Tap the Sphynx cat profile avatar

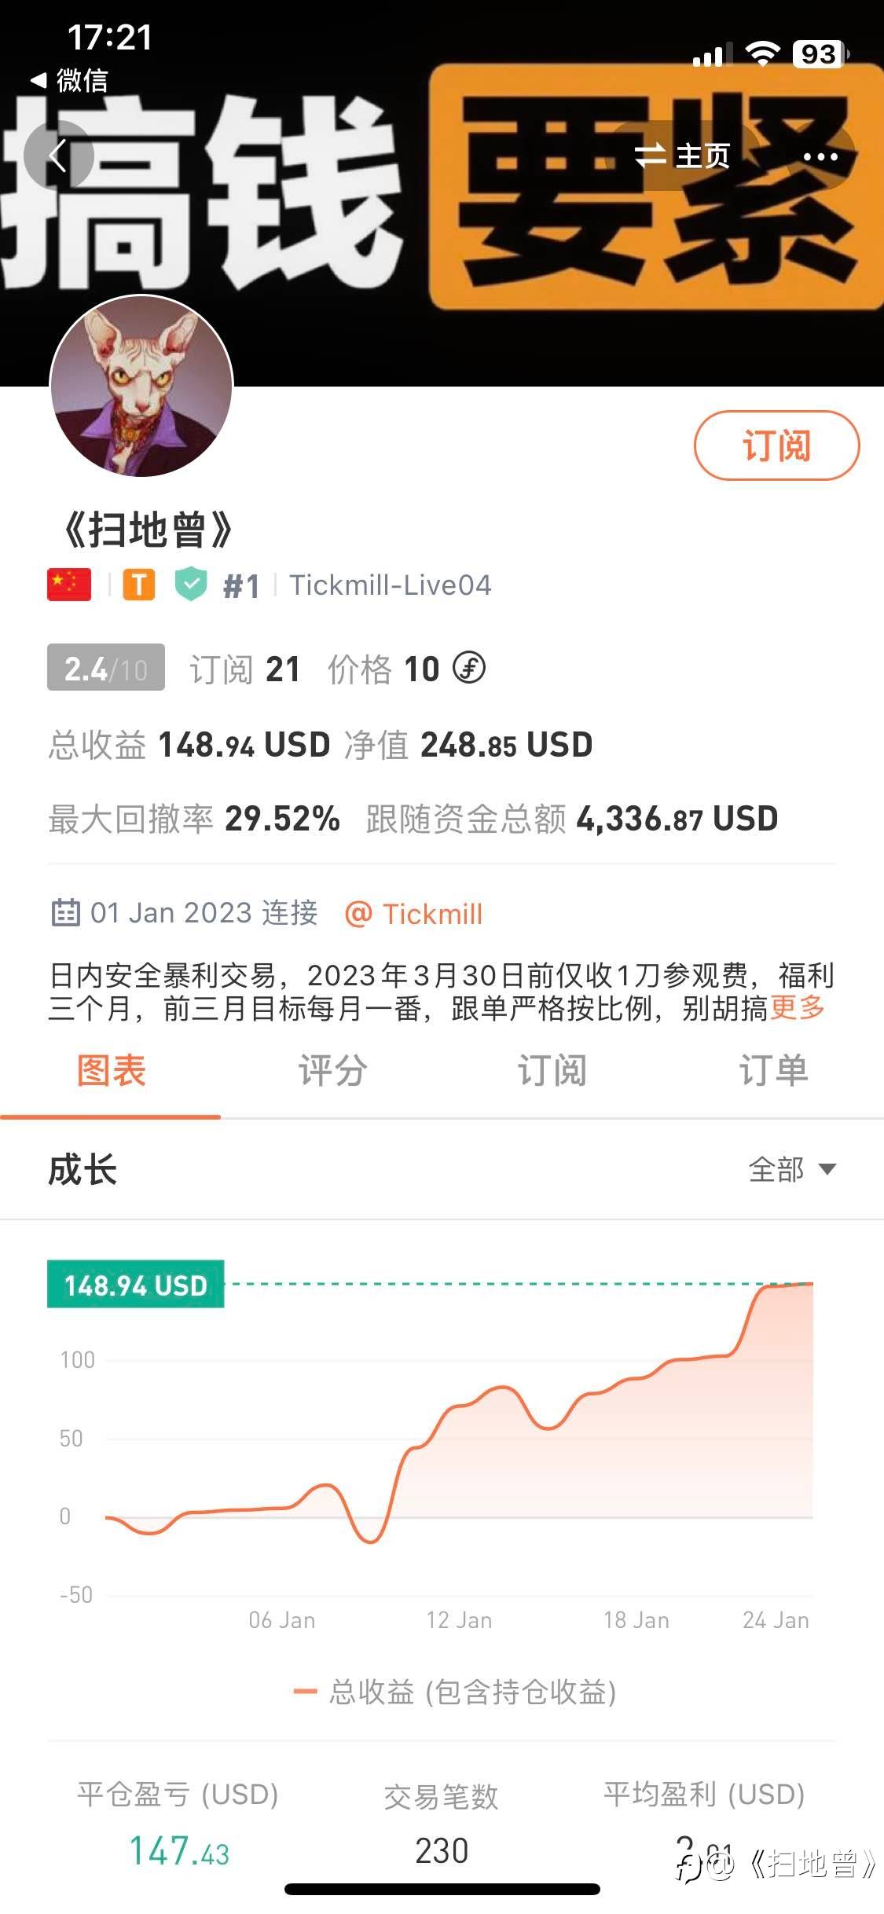pyautogui.click(x=141, y=386)
